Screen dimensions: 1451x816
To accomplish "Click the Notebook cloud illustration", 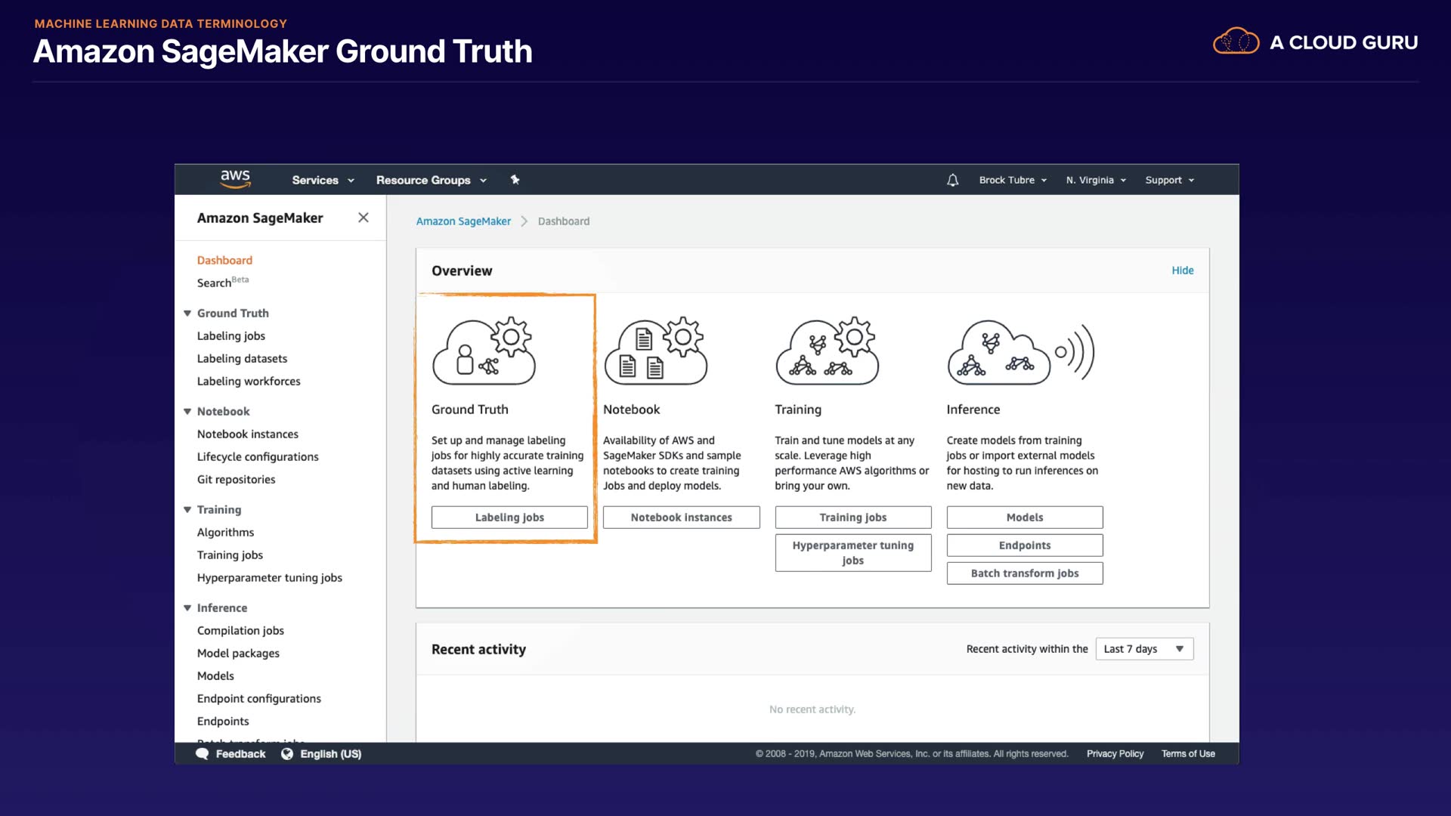I will tap(655, 351).
